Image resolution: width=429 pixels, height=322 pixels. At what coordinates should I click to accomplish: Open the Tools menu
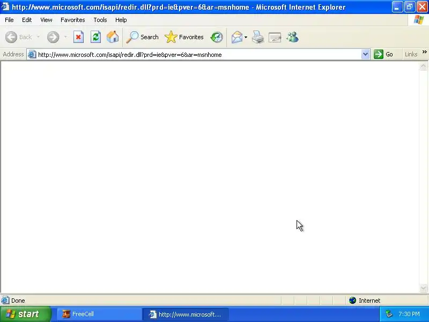[x=100, y=20]
